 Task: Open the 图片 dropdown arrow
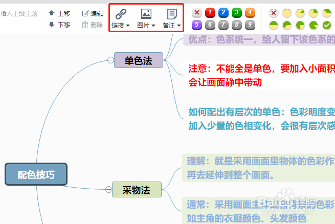[x=153, y=26]
